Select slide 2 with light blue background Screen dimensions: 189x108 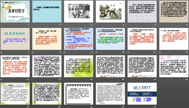(47, 11)
